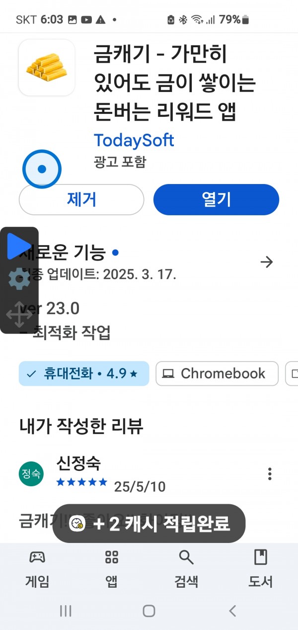Switch to the 앱 tab

click(x=112, y=569)
